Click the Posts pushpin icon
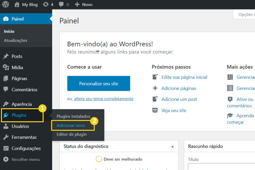 6,56
